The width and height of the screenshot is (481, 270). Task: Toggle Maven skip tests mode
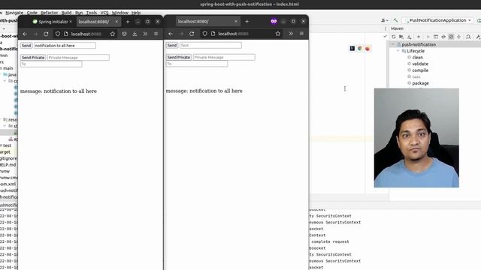451,37
